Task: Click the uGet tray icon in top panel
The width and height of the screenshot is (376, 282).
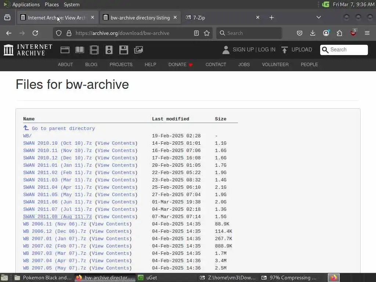Action: pyautogui.click(x=326, y=4)
